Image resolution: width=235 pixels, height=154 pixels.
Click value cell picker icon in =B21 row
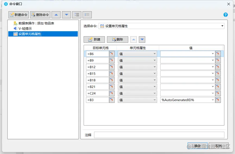pos(218,87)
